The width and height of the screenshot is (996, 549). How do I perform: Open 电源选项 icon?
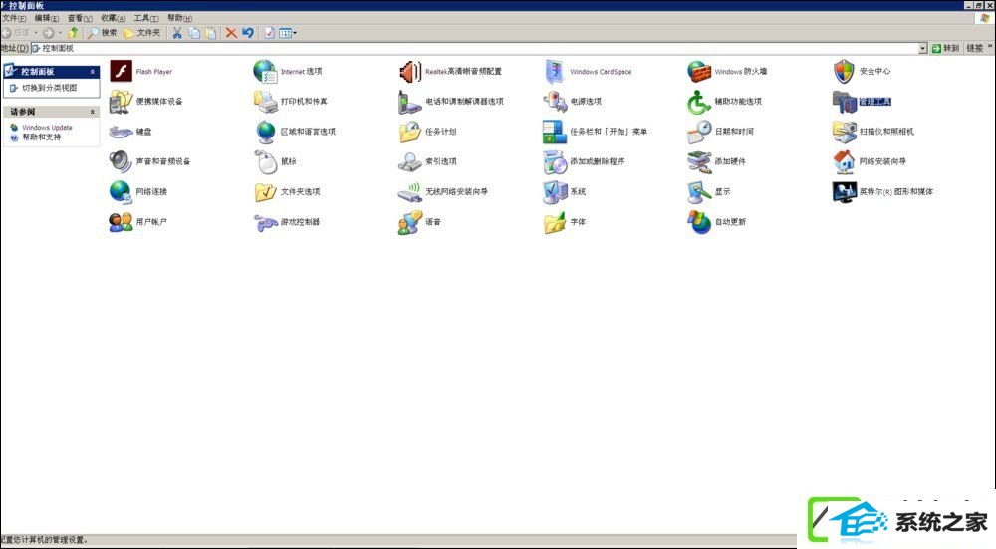[x=555, y=101]
